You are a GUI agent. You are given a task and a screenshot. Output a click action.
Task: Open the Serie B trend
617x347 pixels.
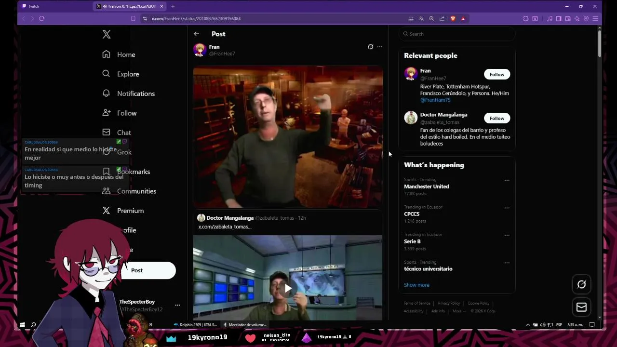point(412,241)
